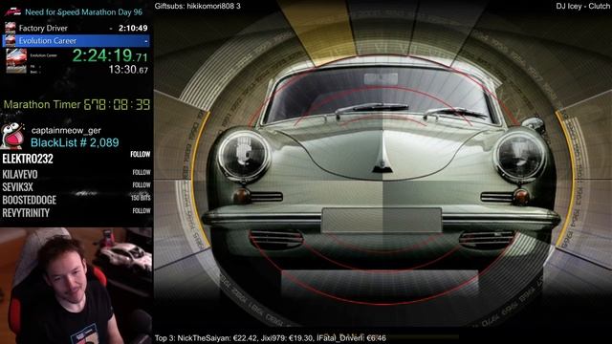Click the KILAVEVO name
This screenshot has width=612, height=344.
click(20, 174)
